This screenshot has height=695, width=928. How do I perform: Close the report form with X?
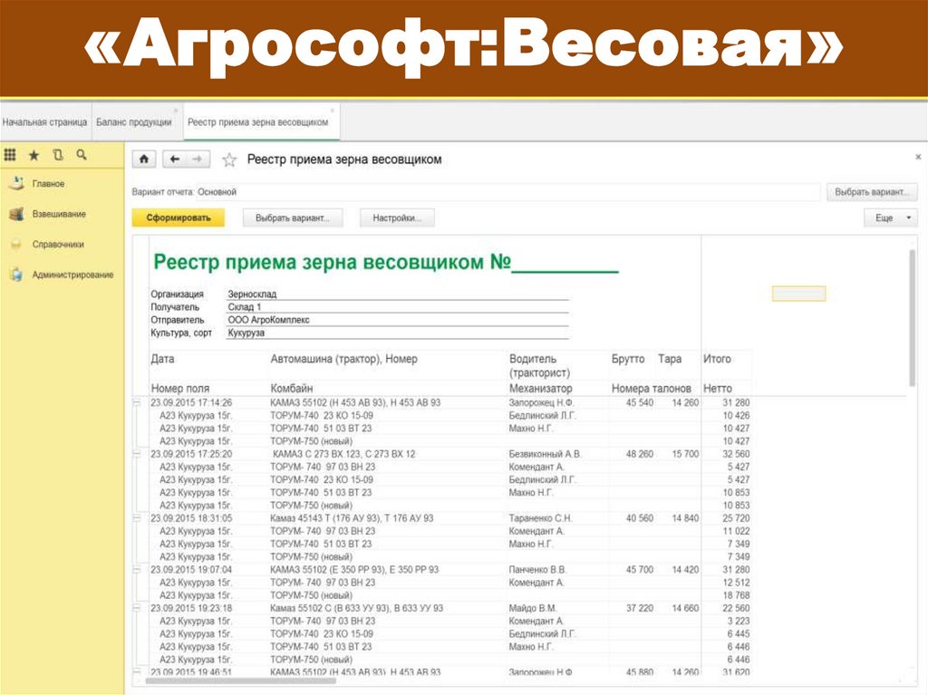point(918,157)
